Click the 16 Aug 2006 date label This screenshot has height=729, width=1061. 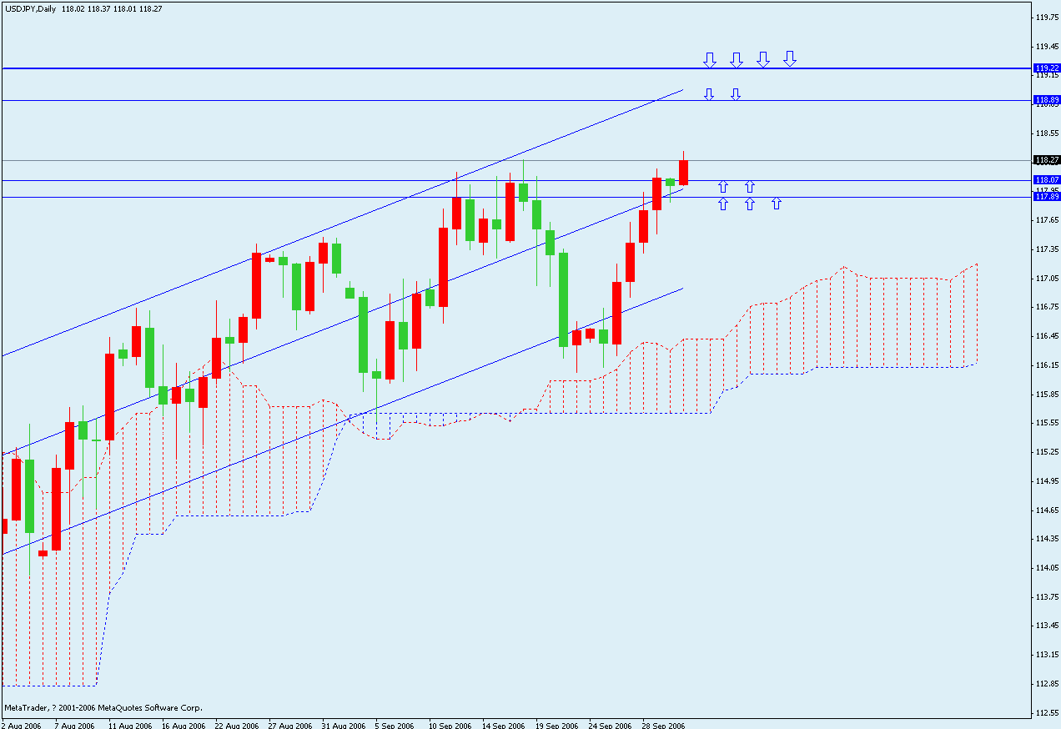[183, 726]
